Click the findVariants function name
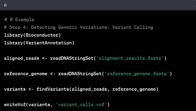This screenshot has width=196, height=111. [x=53, y=89]
